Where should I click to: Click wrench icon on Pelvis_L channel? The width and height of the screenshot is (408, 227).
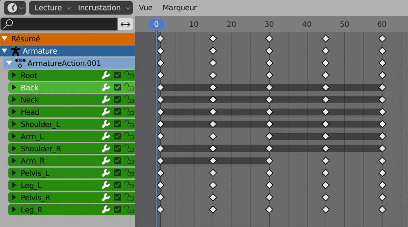click(106, 173)
